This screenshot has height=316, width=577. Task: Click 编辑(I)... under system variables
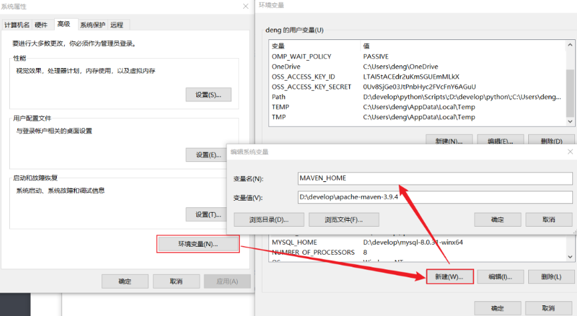pos(500,277)
